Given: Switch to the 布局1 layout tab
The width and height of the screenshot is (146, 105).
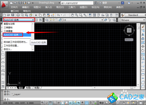Looking at the screenshot, I should pos(29,88).
